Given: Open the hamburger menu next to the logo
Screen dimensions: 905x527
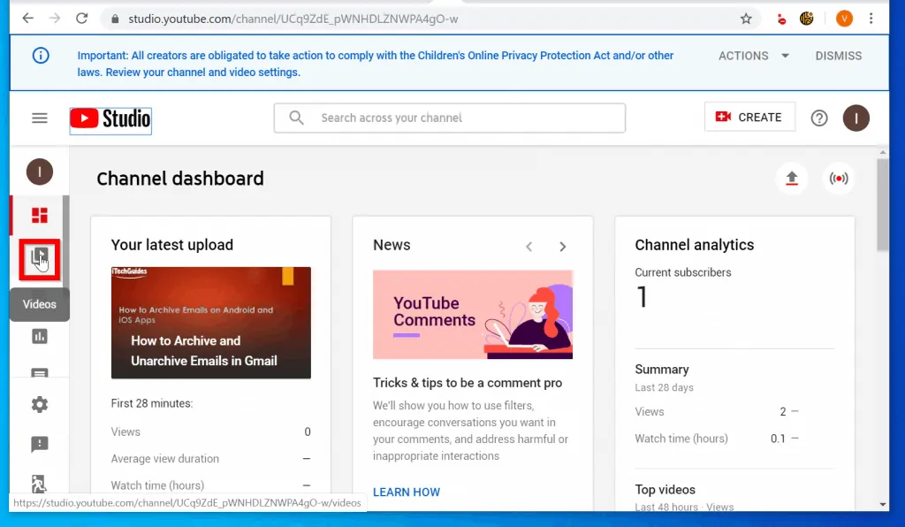Looking at the screenshot, I should point(39,117).
